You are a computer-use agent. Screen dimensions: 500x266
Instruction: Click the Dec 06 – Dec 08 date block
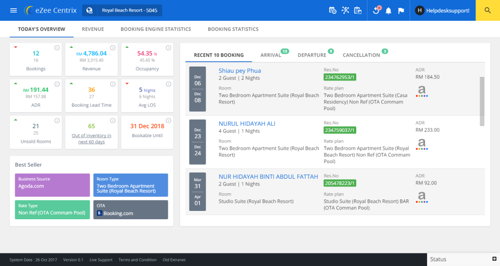tap(198, 89)
